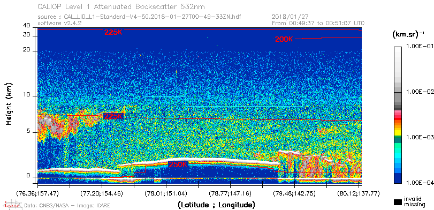Click the yellow-orange band of the colorbar
Viewport: 434px width, 210px height.
click(398, 127)
